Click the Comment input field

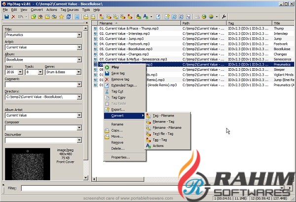41,85
